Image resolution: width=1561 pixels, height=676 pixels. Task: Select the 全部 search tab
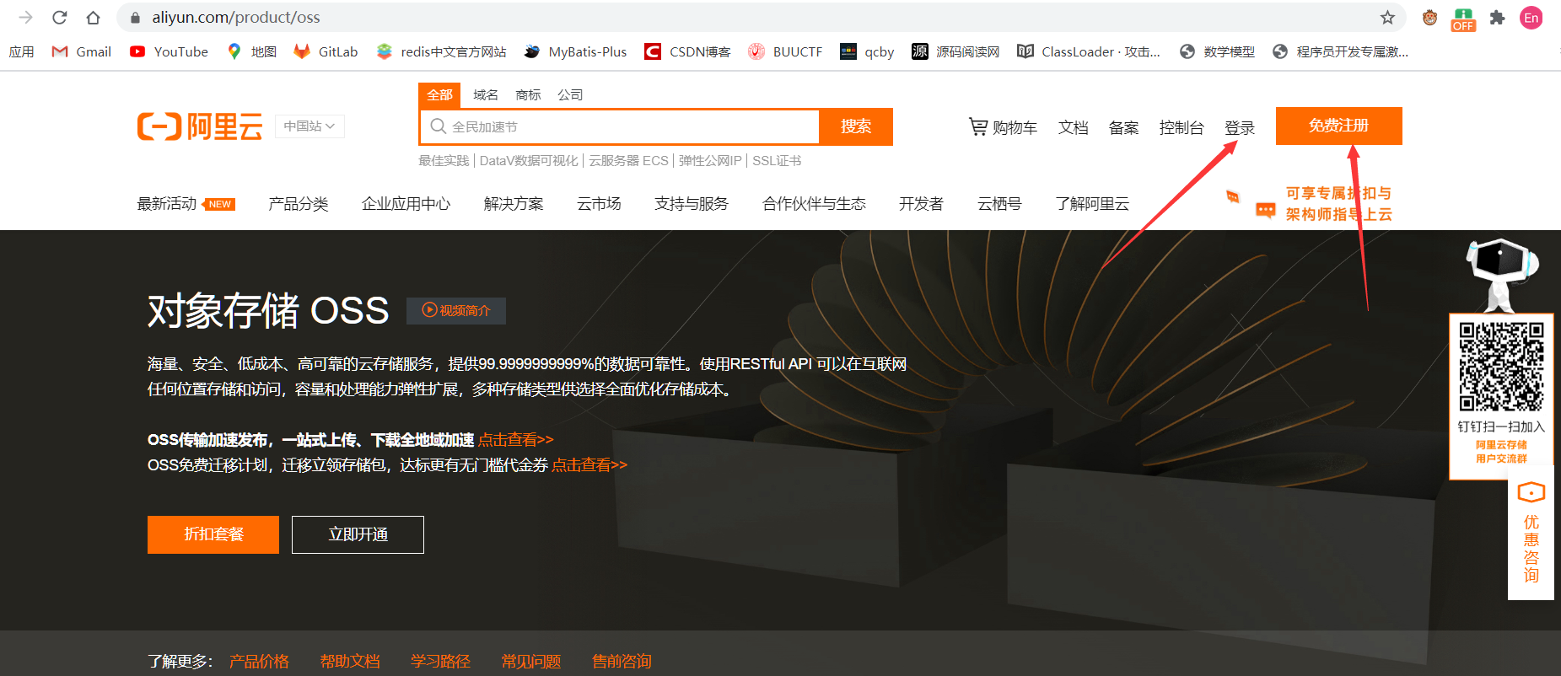click(439, 95)
